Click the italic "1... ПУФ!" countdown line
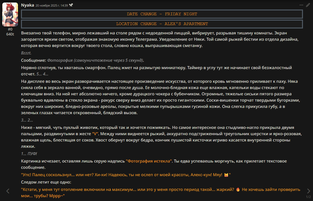The height and width of the screenshot is (201, 313). [x=29, y=154]
